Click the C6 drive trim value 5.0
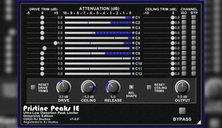Screen dimensions: 222x128 point(60,43)
